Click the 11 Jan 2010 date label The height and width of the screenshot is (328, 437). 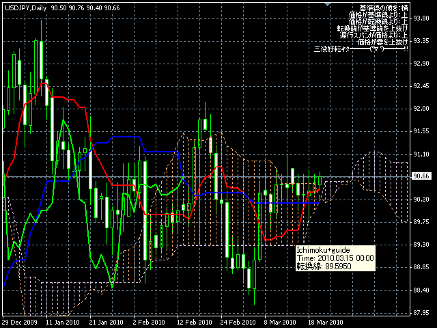63,323
